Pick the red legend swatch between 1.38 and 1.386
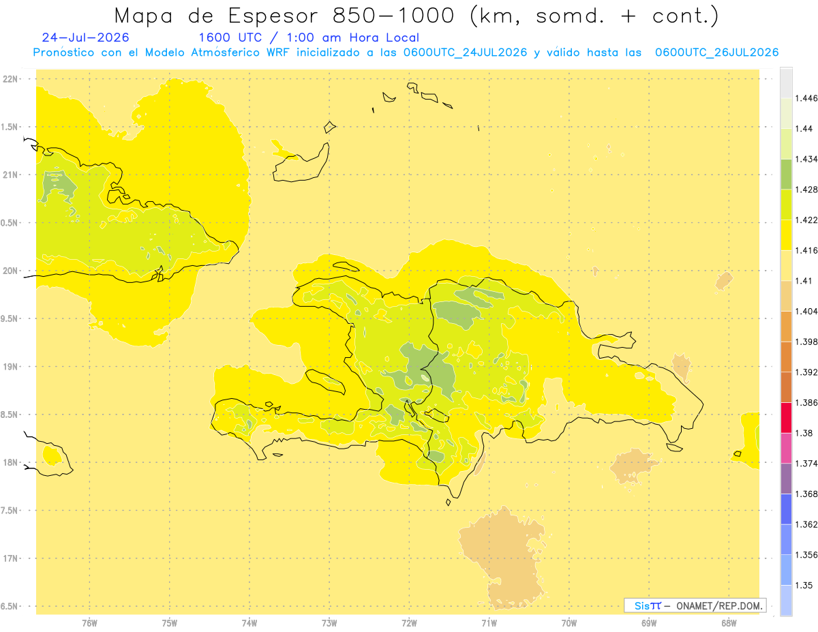Image resolution: width=818 pixels, height=632 pixels. click(x=786, y=418)
